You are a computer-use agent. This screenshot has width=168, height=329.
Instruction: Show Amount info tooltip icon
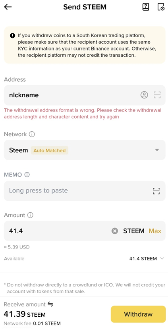pos(30,215)
